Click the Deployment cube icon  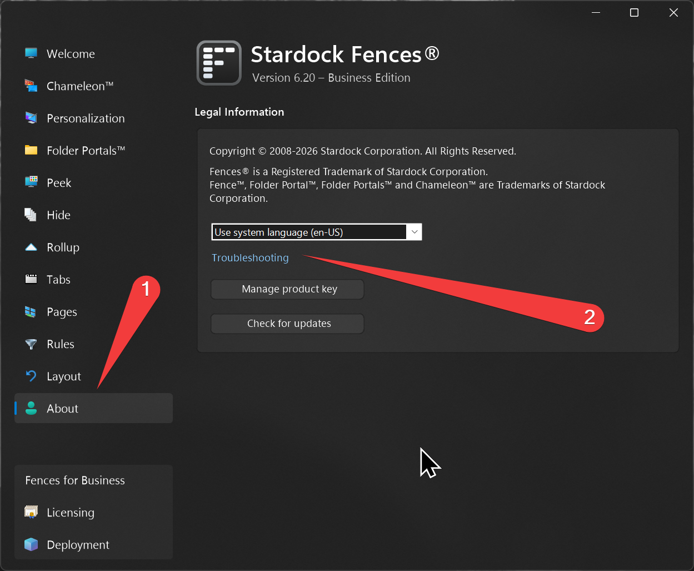(31, 544)
